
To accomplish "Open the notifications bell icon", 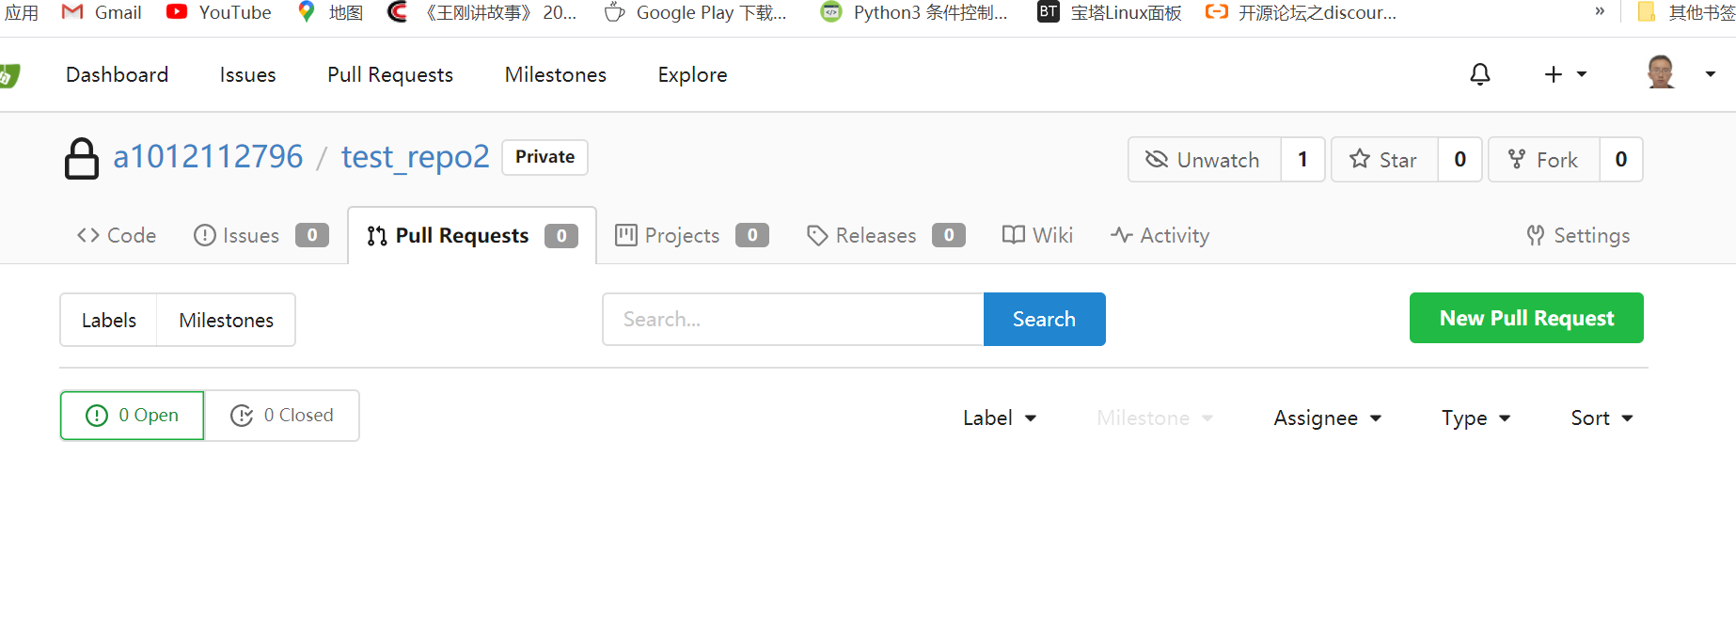I will click(1480, 74).
